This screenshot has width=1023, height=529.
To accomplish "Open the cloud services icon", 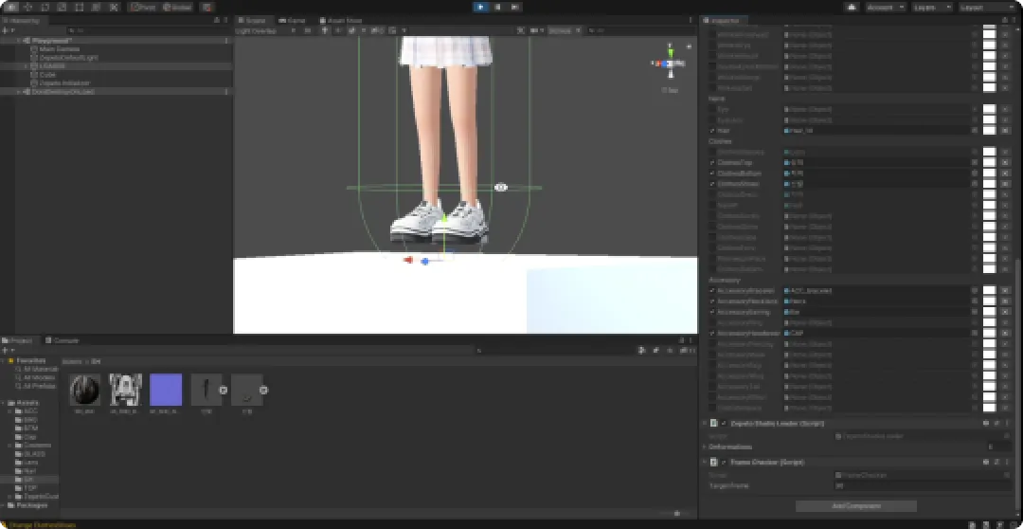I will (x=852, y=8).
